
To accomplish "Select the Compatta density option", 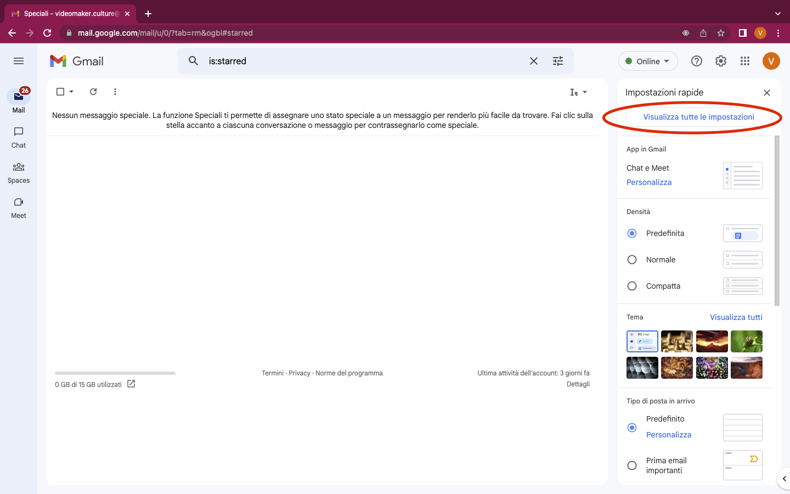I will 631,285.
